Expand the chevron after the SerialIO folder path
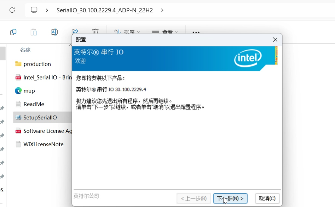 click(162, 10)
